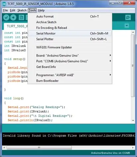
Task: Open the Sketch menu
Action: 22,10
